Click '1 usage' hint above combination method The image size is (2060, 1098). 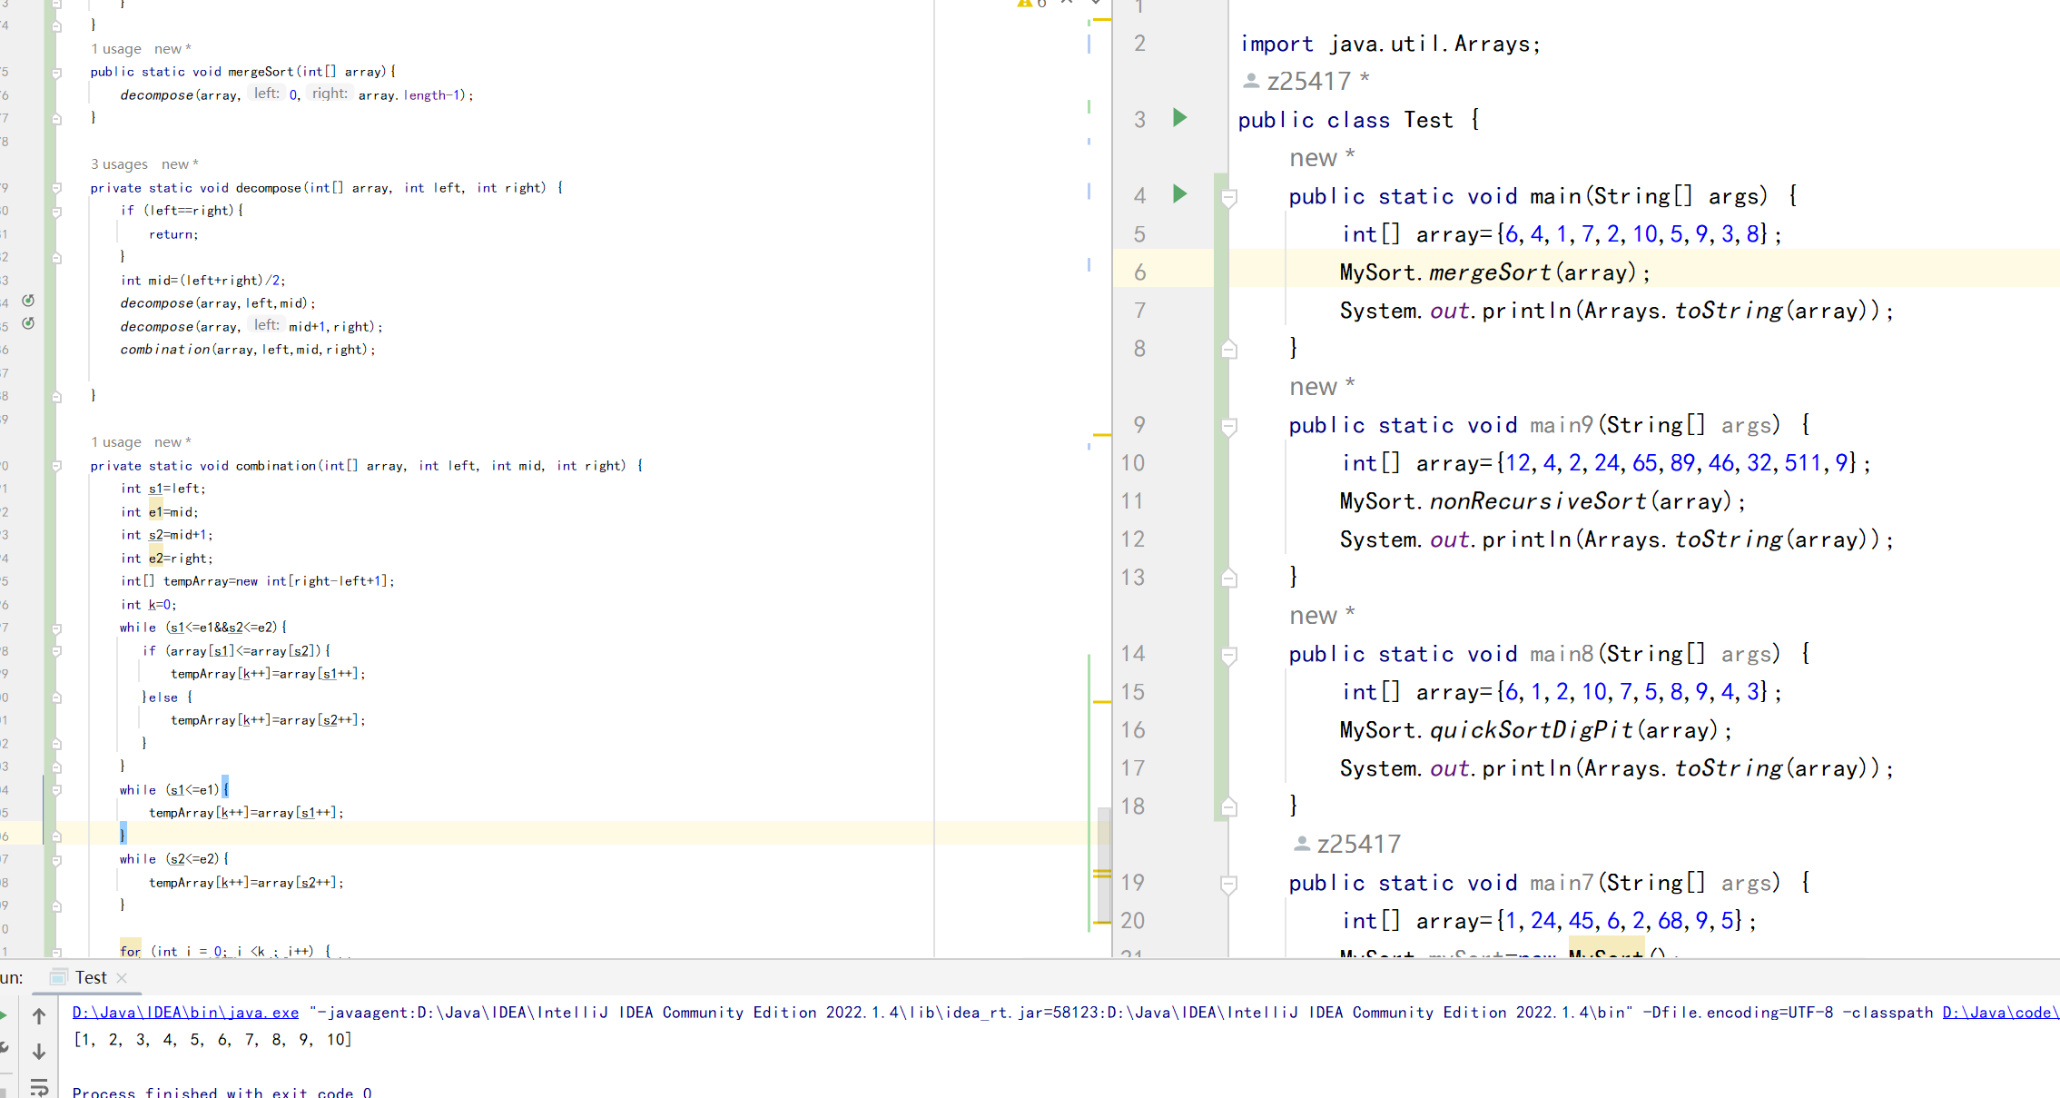[115, 442]
